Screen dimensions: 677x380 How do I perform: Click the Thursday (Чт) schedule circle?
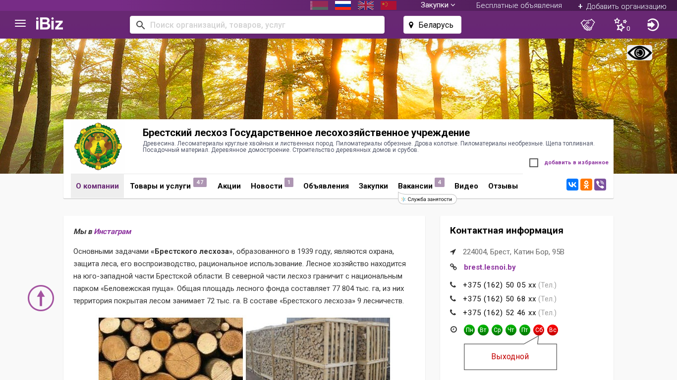pos(511,330)
